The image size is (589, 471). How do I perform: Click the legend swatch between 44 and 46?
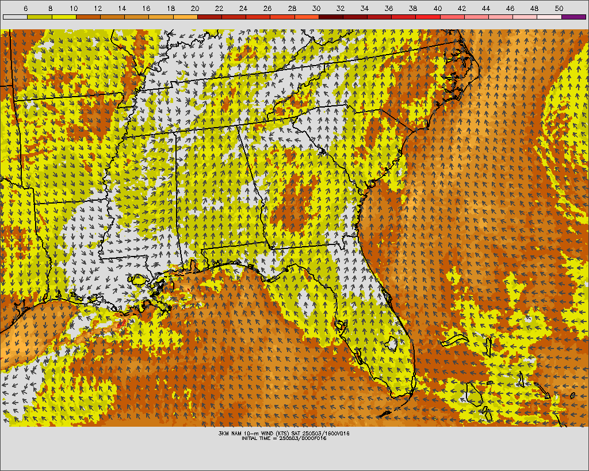pos(501,17)
